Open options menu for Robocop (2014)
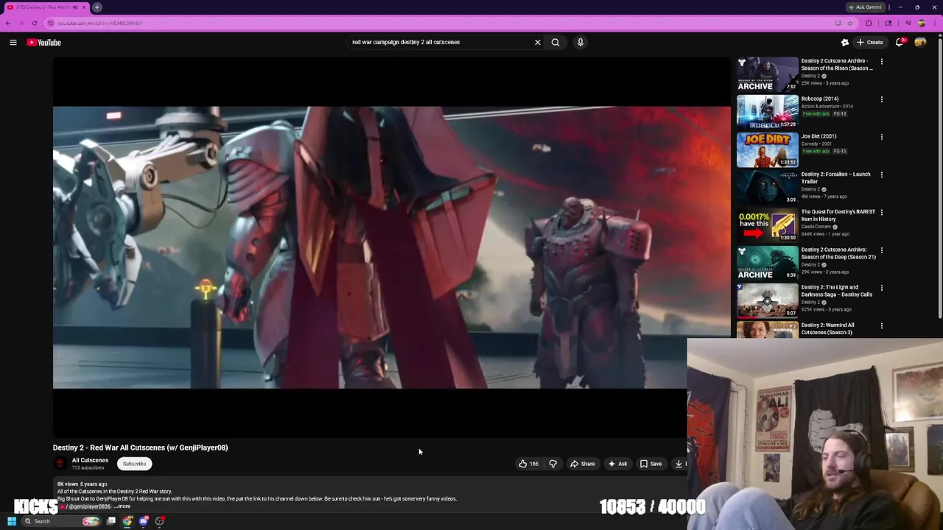Screen dimensions: 943x530 881,99
